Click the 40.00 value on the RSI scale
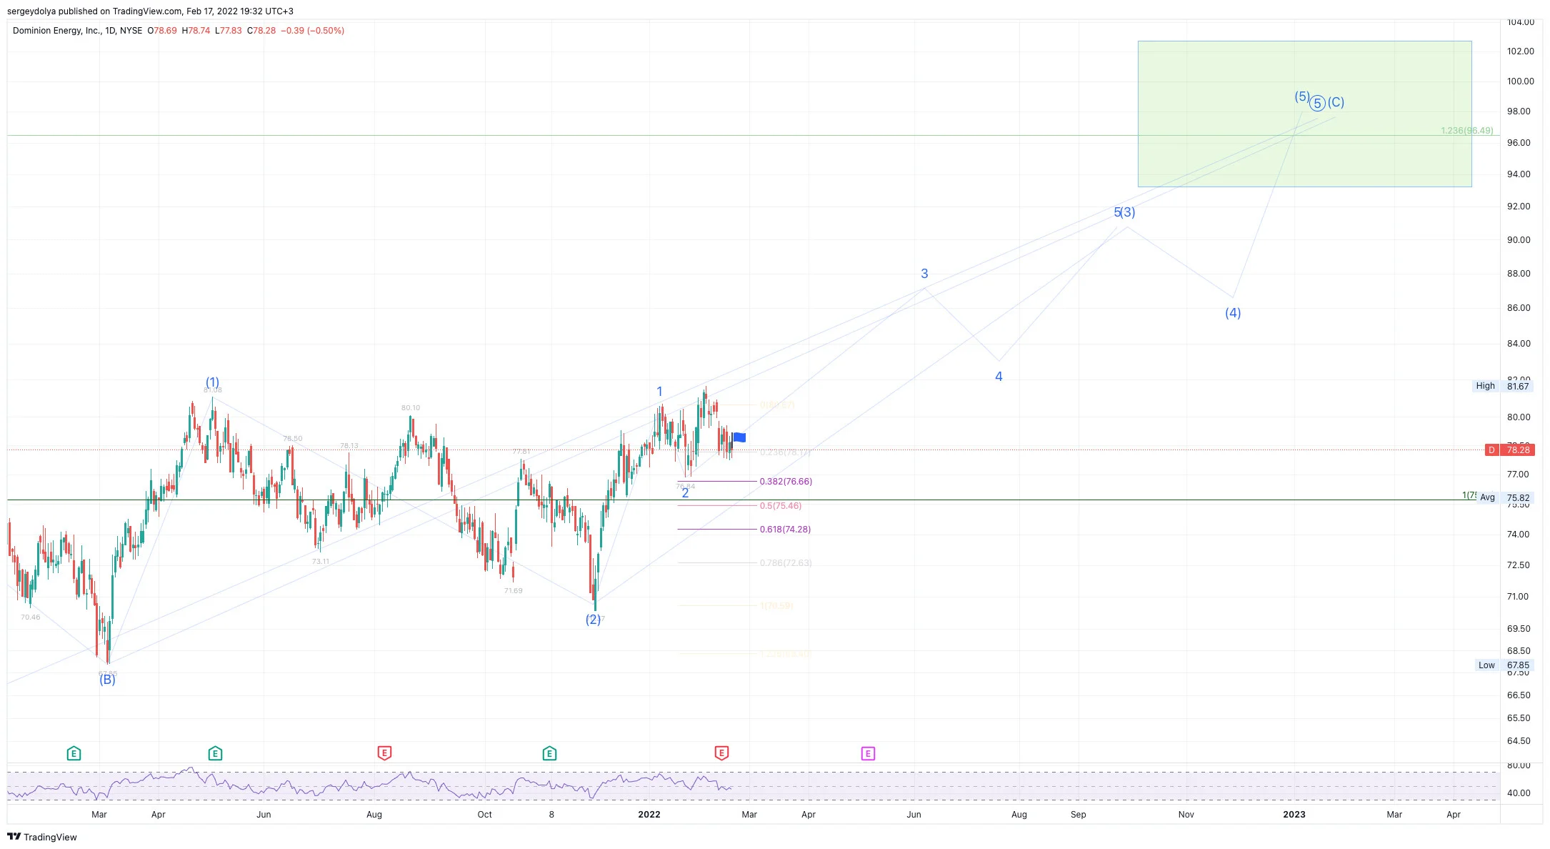 [1519, 793]
